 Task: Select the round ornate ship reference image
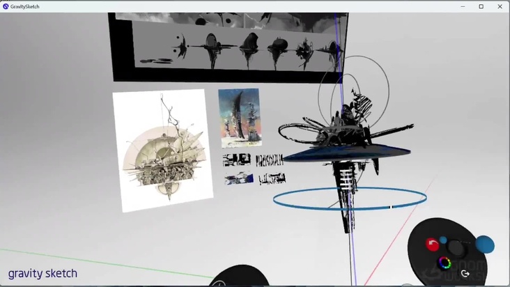pyautogui.click(x=162, y=150)
